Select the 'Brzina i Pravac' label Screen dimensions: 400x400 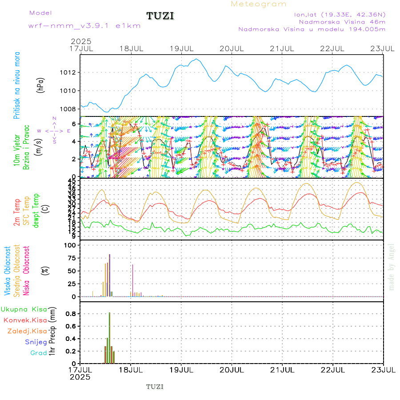coord(26,148)
